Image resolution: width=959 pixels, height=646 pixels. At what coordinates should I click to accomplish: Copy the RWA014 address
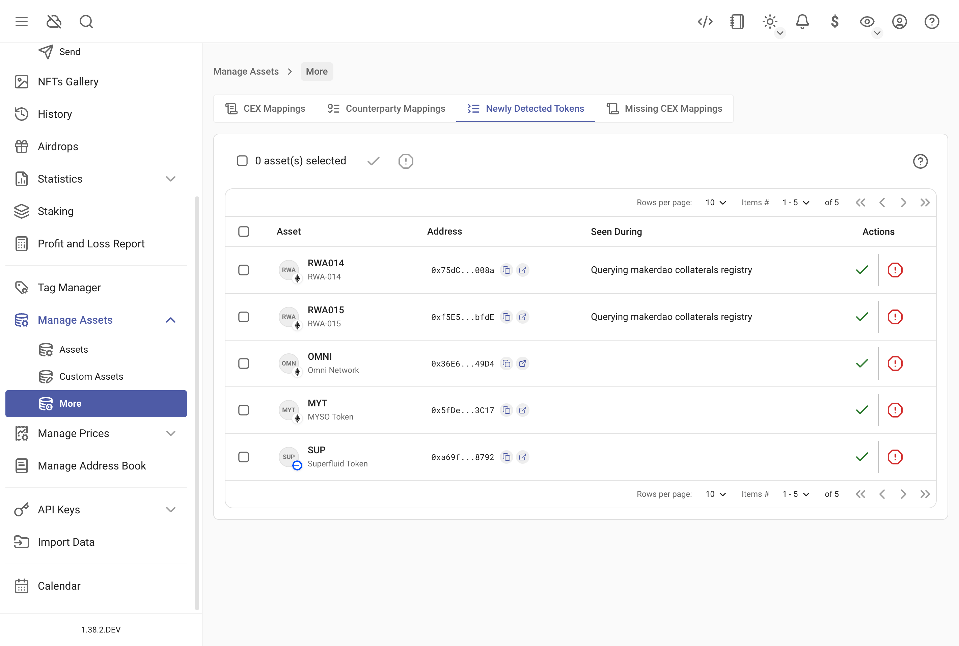click(x=506, y=270)
